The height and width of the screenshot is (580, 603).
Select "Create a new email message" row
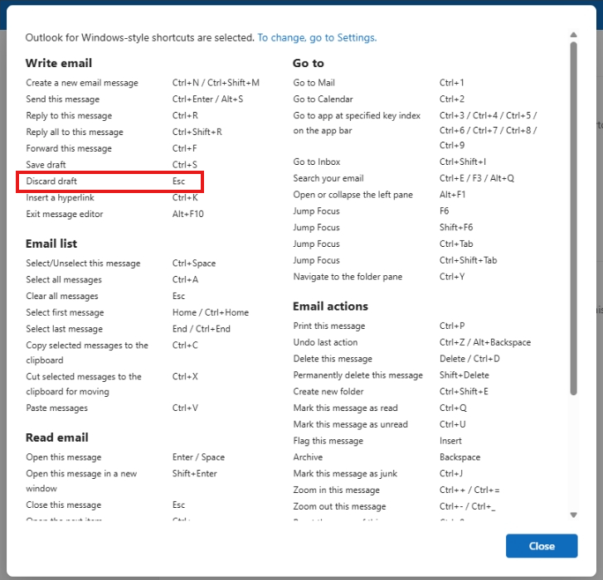click(x=82, y=83)
